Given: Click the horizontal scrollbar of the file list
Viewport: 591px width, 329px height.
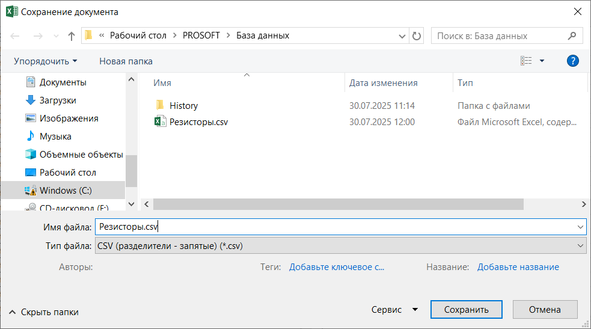Looking at the screenshot, I should 338,204.
